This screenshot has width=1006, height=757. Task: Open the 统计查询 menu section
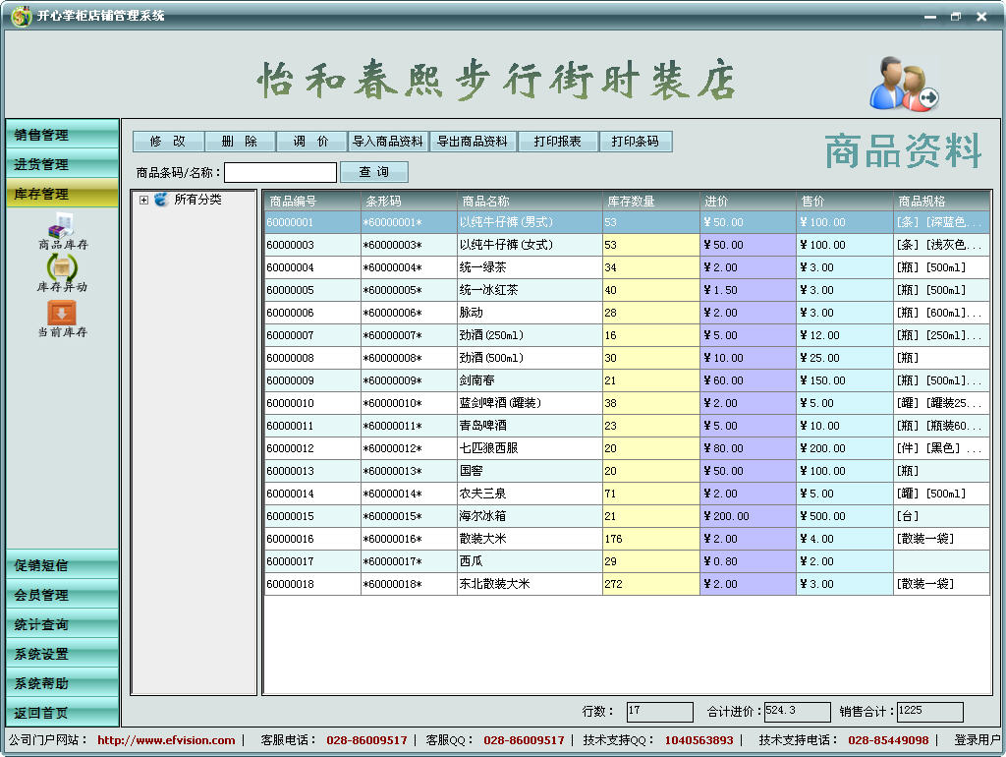62,624
